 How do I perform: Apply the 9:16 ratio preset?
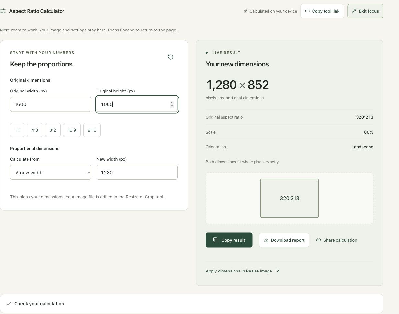pos(92,130)
